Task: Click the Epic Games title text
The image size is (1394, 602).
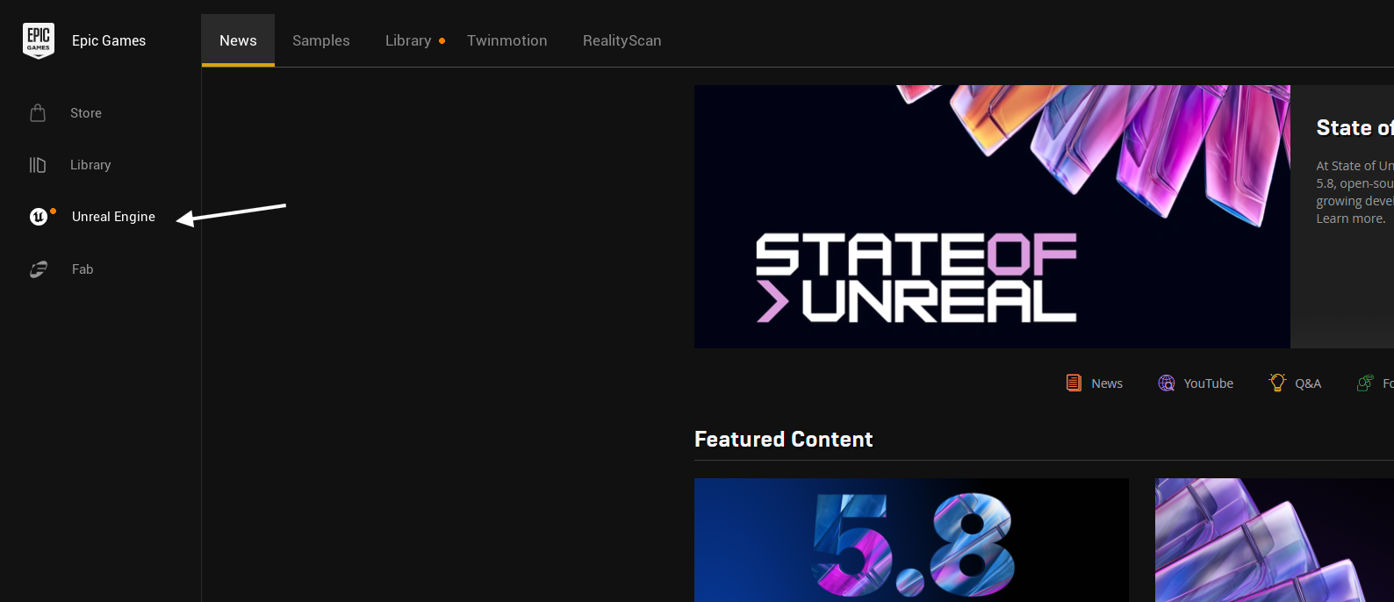Action: tap(109, 40)
